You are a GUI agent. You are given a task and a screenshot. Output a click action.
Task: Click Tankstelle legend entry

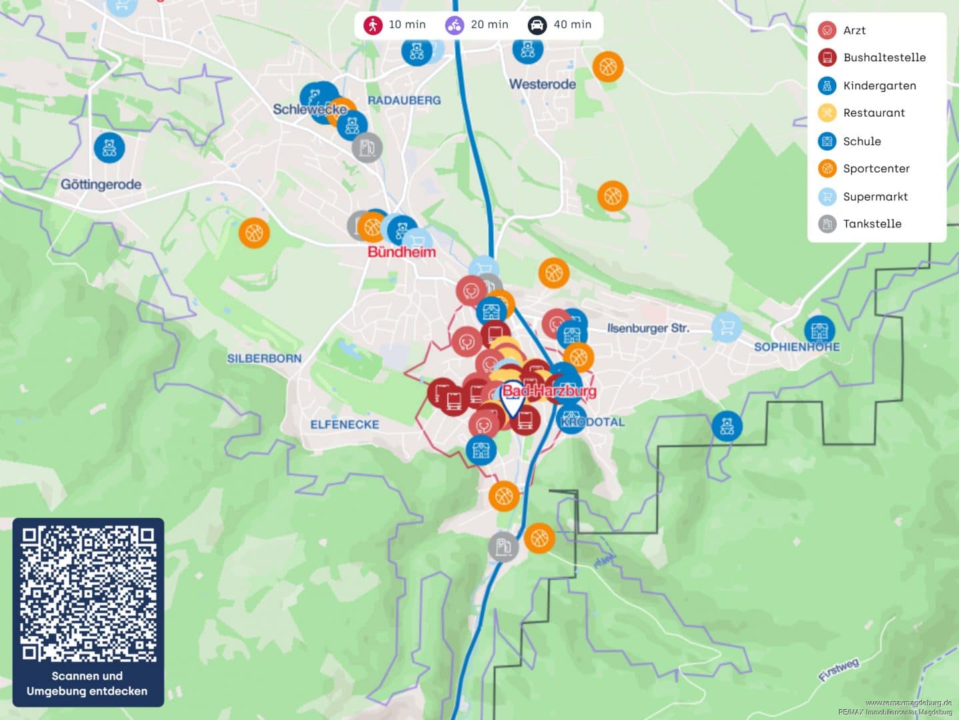tap(872, 224)
